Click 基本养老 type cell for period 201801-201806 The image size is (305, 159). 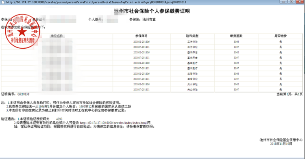[x=192, y=52]
